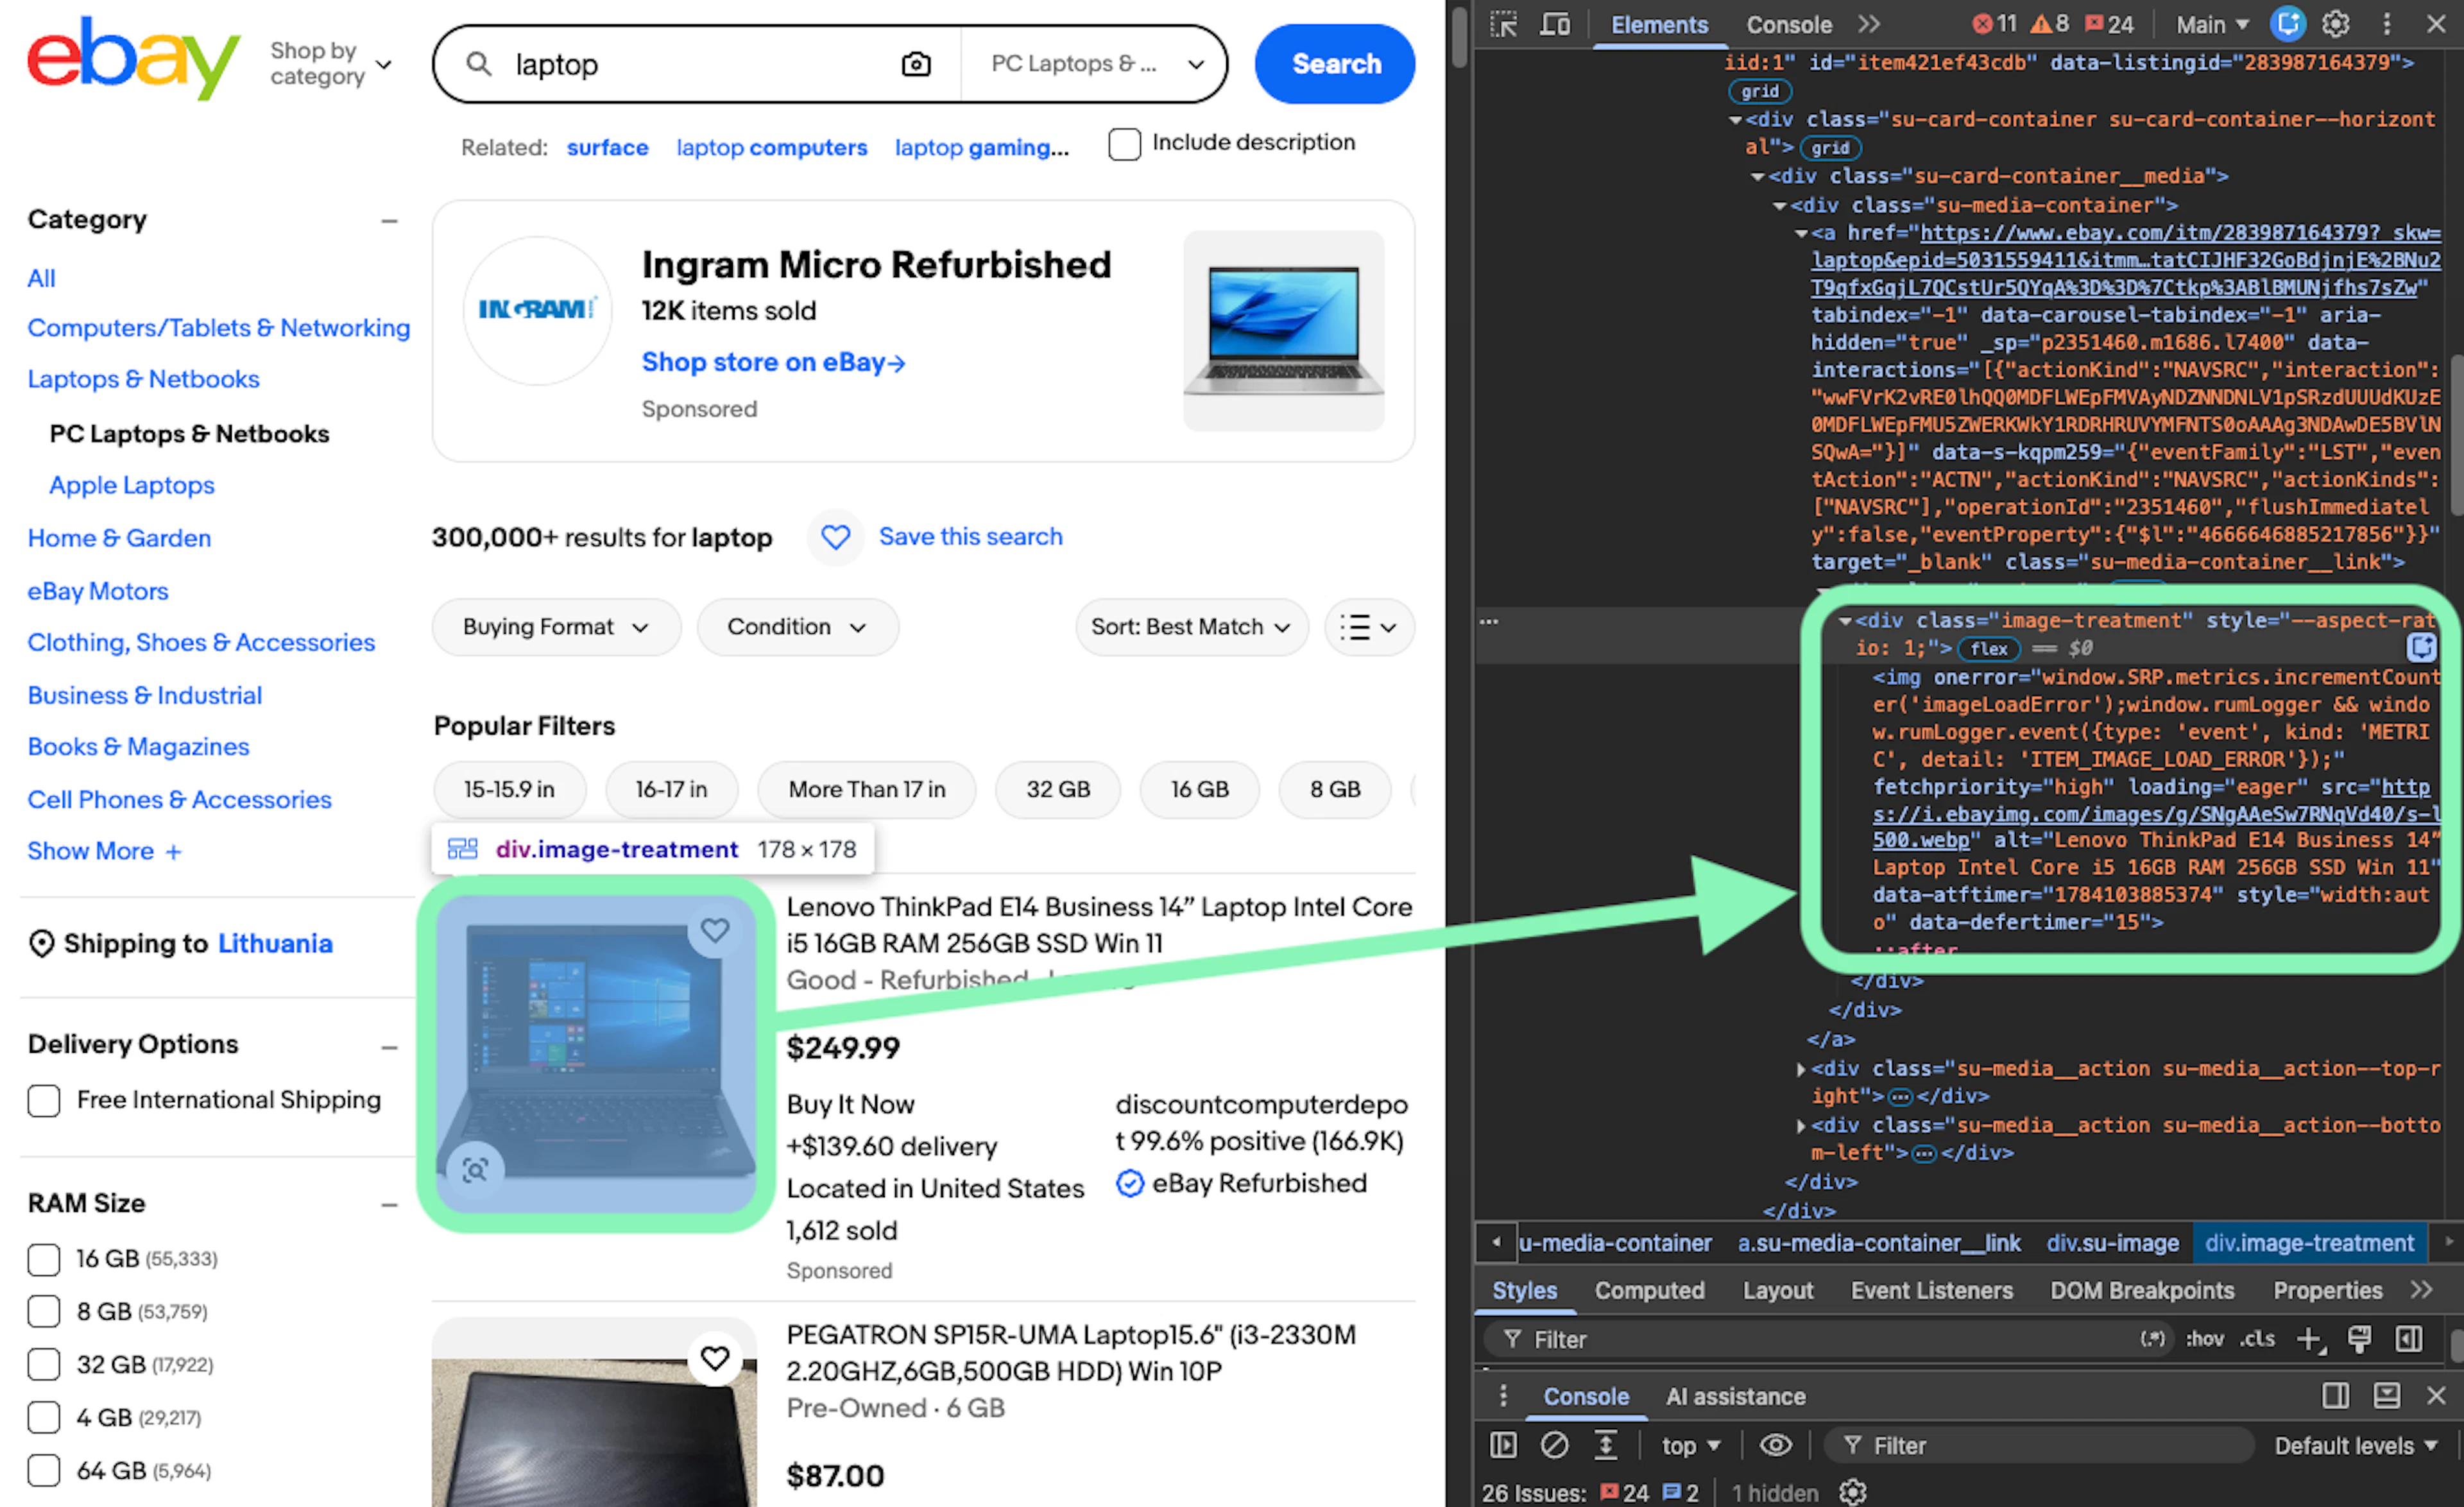Open the Computed styles tab
Screen dimensions: 2464x1507
[1649, 1290]
